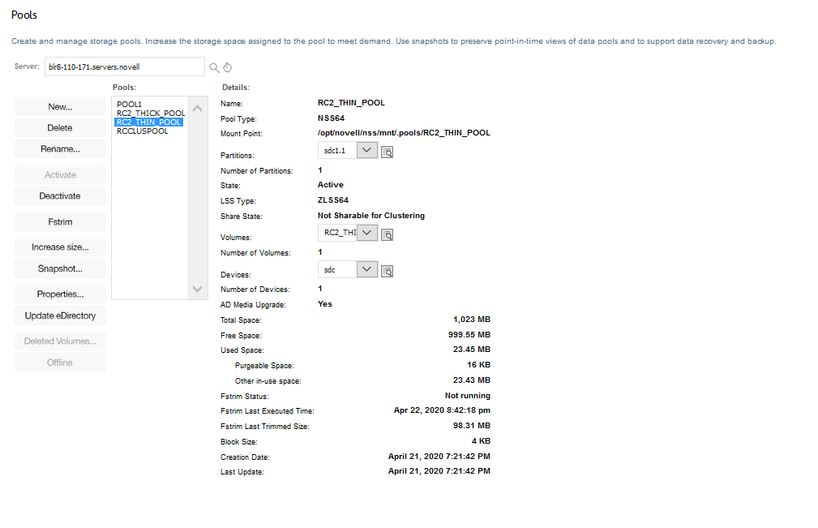Screen dimensions: 818x528
Task: Expand the Devices dropdown showing sdc
Action: pos(366,270)
